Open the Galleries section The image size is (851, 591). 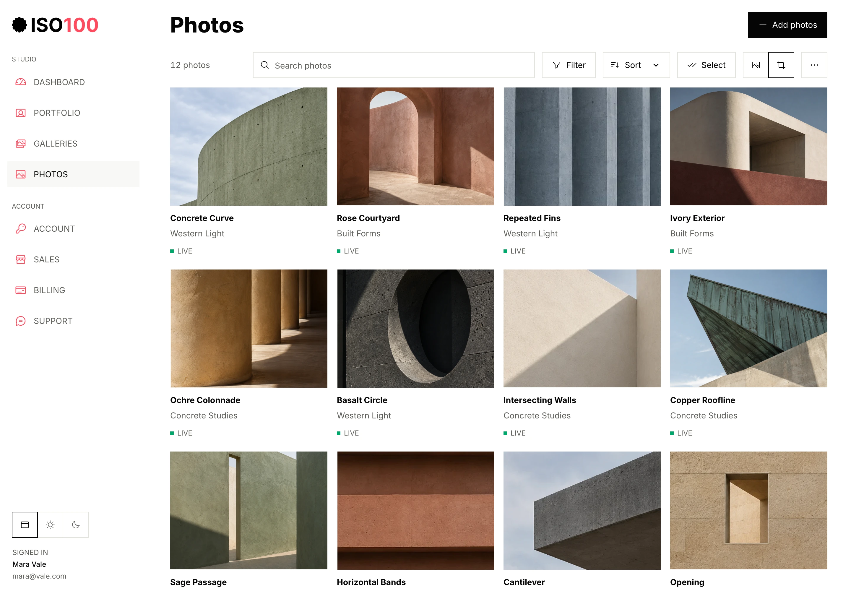tap(73, 144)
